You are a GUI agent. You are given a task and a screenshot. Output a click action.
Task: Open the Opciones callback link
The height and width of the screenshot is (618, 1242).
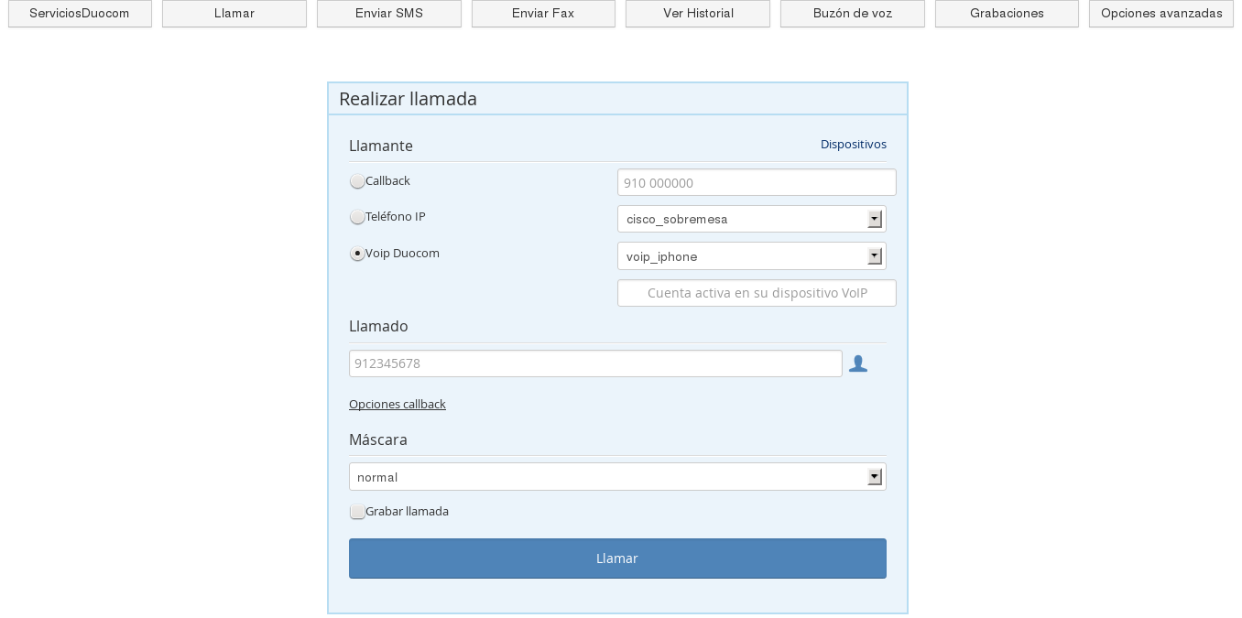(398, 405)
